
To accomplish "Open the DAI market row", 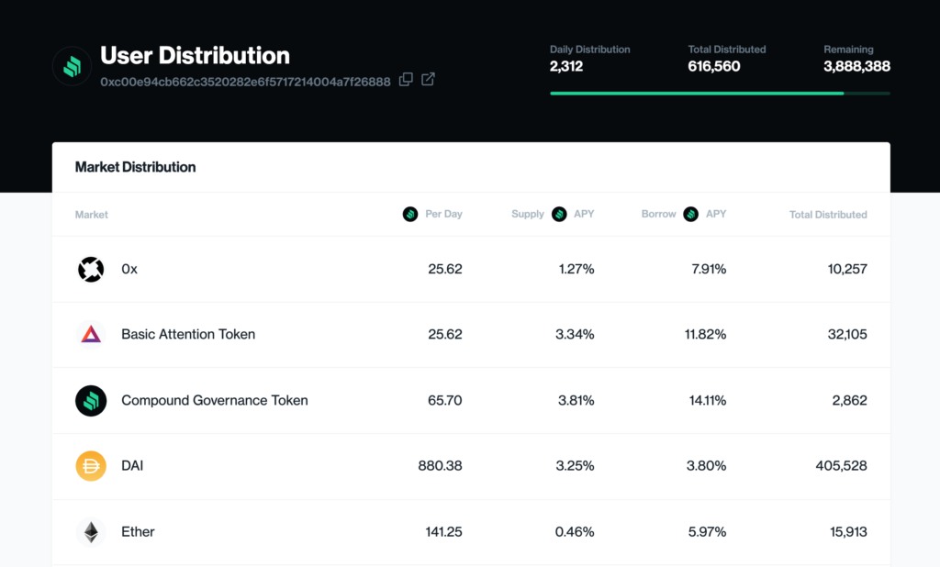I will [x=471, y=466].
